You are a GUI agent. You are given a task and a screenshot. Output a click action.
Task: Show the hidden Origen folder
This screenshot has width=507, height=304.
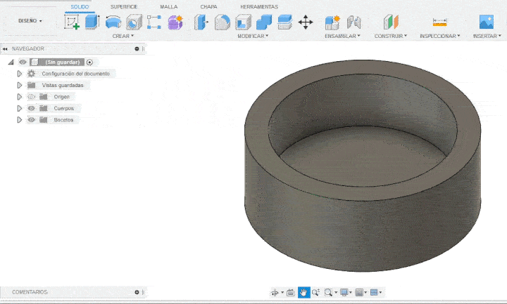coord(31,97)
